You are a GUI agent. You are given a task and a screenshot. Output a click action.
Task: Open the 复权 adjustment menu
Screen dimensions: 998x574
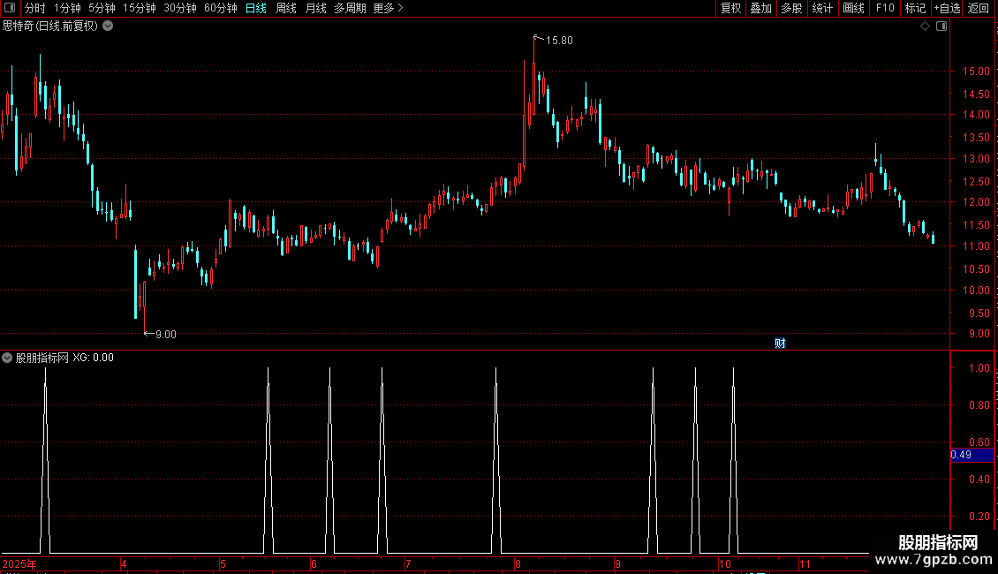pyautogui.click(x=730, y=8)
